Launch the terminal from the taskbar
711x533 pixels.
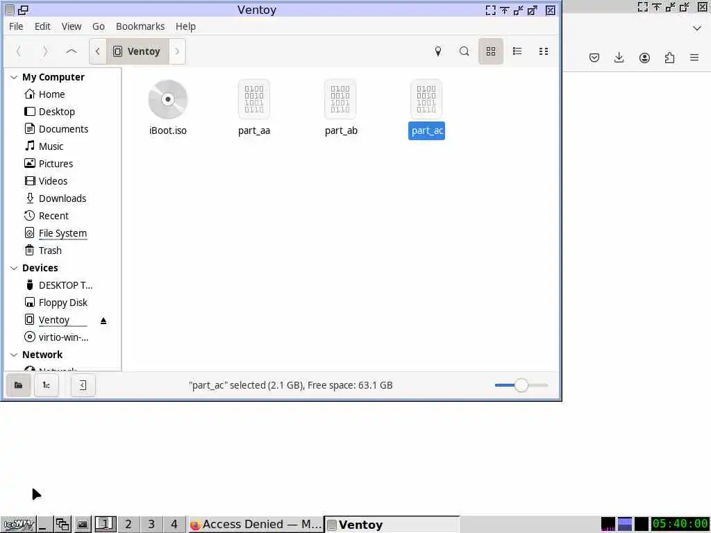click(x=82, y=525)
